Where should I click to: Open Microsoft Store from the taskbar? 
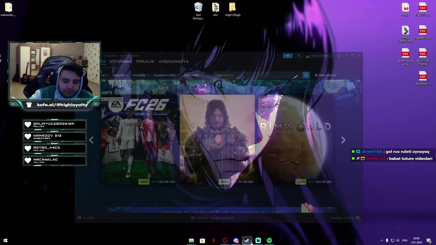(x=202, y=241)
